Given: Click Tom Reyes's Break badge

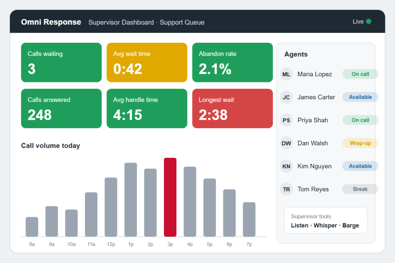Looking at the screenshot, I should pyautogui.click(x=360, y=189).
